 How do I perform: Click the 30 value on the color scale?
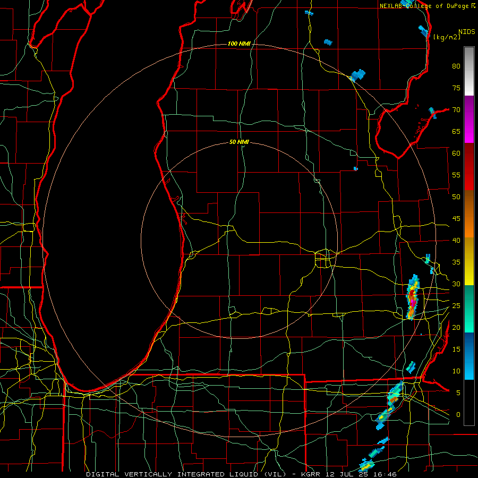point(456,284)
